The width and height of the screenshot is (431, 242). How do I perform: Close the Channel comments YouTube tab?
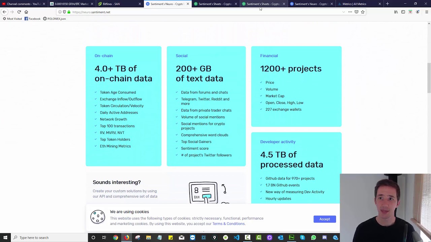[x=44, y=4]
